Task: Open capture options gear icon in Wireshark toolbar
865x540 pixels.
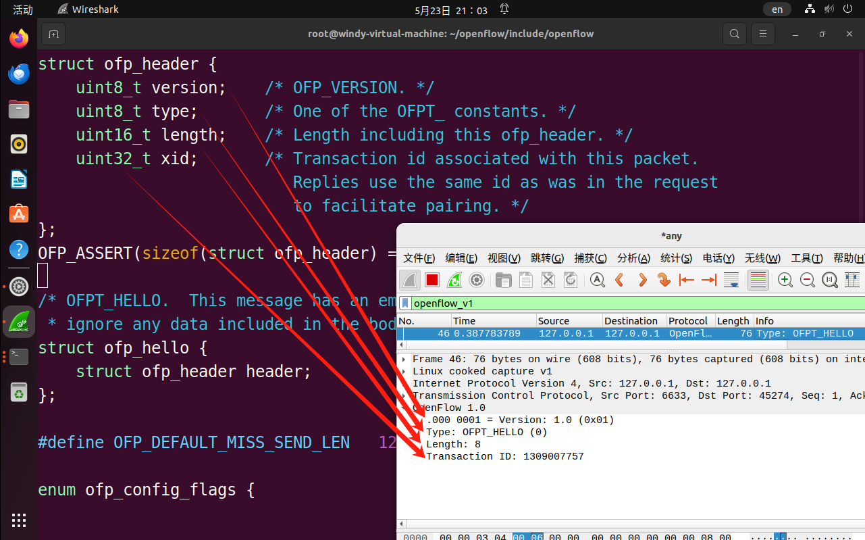Action: coord(477,280)
